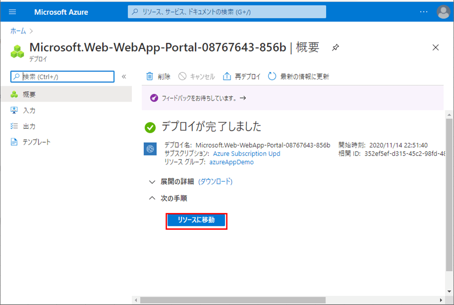Click the feedback rocket icon
Screen dimensions: 454x305
(x=154, y=98)
